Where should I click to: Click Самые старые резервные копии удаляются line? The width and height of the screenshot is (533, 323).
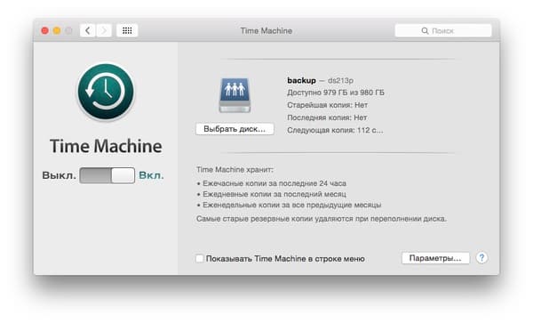point(322,219)
